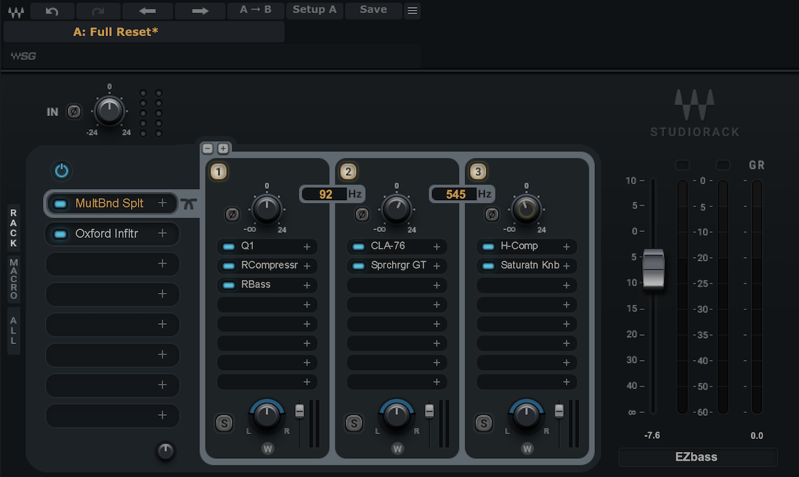Click the W width button on band 3
799x477 pixels.
(x=527, y=448)
